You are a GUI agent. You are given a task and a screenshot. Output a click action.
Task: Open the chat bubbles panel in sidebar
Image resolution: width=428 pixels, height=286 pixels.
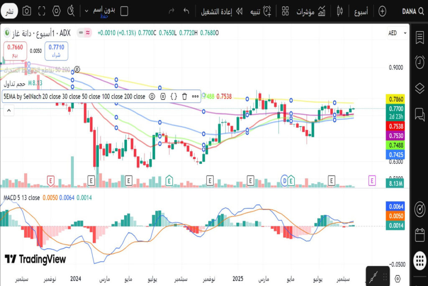[419, 113]
